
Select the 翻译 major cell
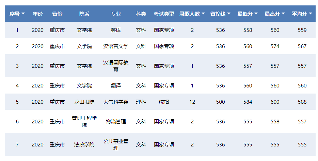[x=116, y=86]
